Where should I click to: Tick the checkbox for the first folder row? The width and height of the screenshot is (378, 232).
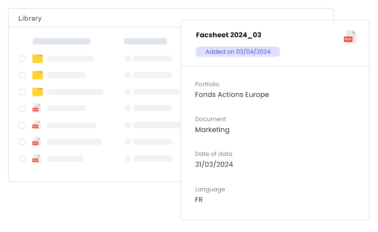(22, 59)
